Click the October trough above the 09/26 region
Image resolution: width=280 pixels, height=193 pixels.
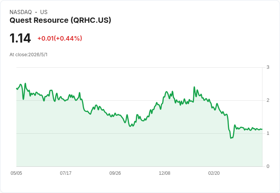coord(130,126)
